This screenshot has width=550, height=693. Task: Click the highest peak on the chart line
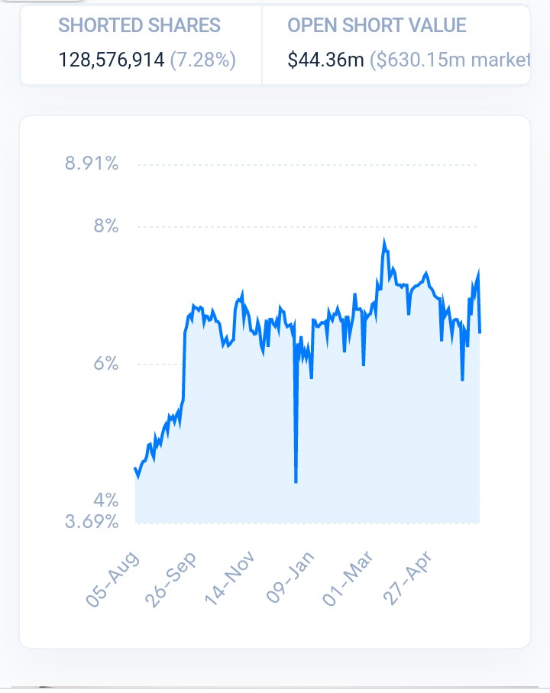point(384,241)
